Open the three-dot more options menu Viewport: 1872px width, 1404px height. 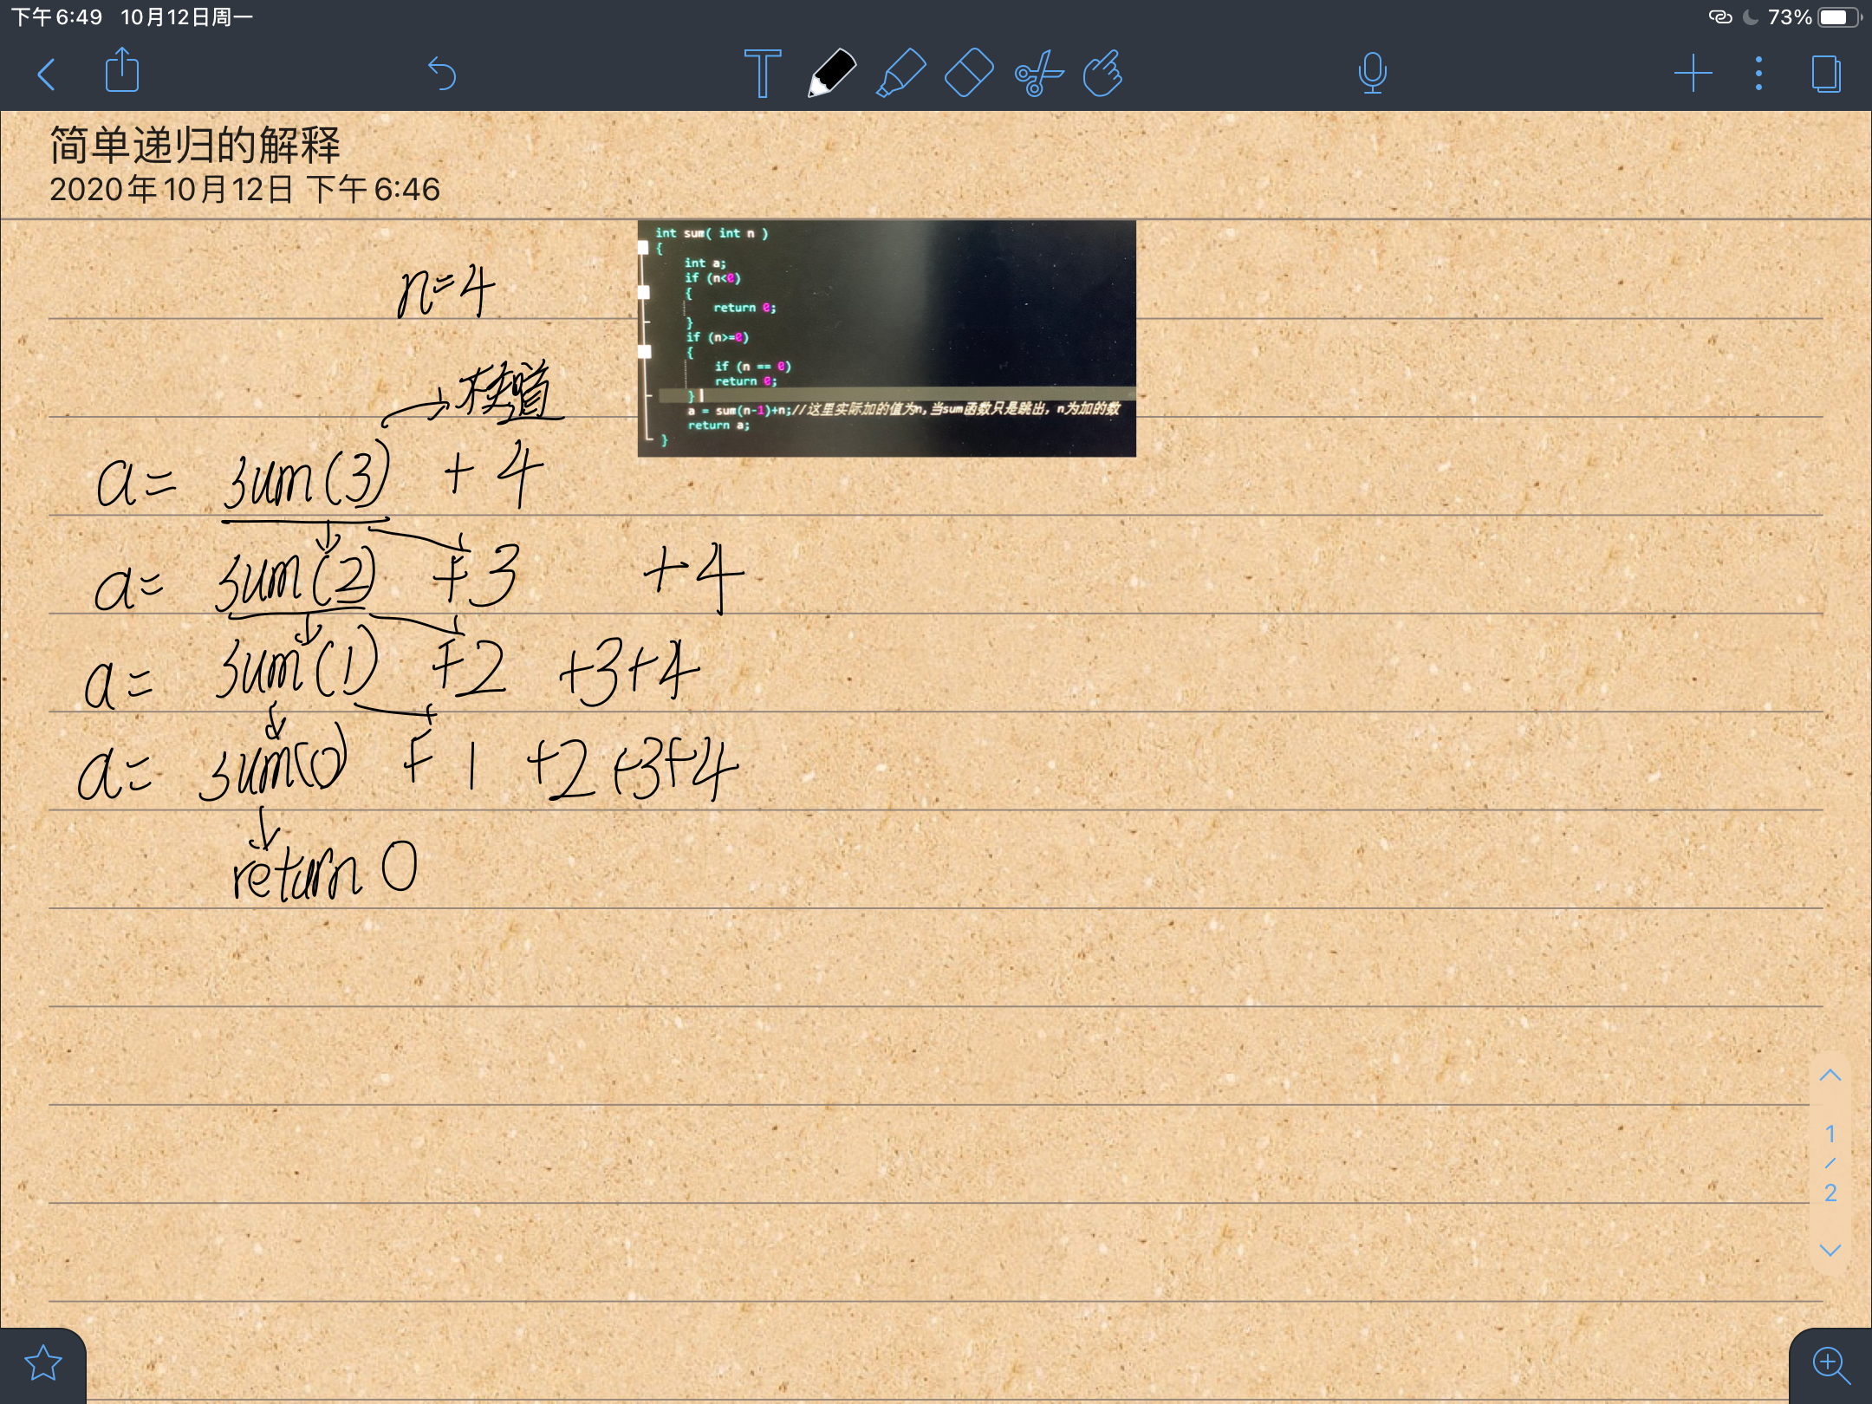pyautogui.click(x=1758, y=74)
